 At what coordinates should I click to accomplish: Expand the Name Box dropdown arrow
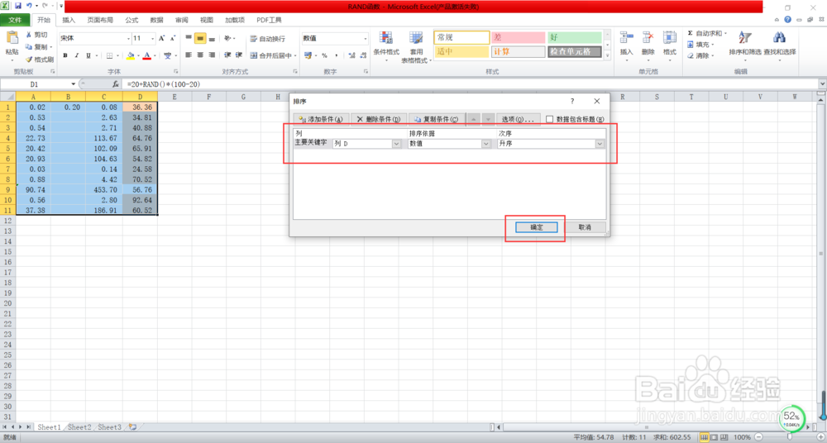[74, 83]
